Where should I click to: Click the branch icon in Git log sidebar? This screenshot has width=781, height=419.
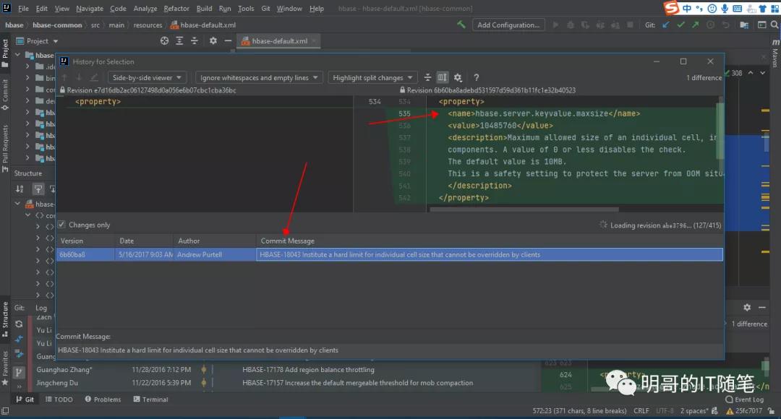click(18, 372)
